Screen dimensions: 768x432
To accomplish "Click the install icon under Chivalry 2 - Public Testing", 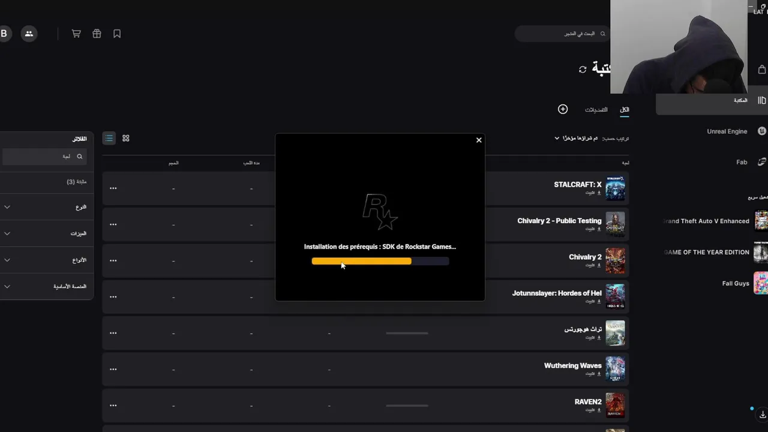I will tap(599, 229).
